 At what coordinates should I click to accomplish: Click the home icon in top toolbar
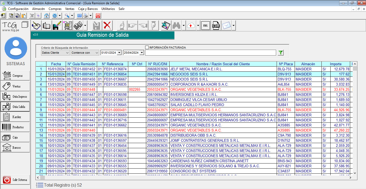coord(46,16)
